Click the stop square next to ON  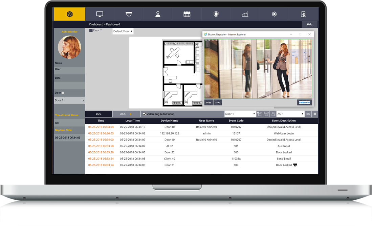(x=315, y=114)
